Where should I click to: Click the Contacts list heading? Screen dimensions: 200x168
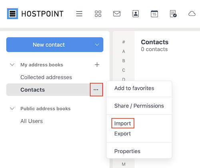(155, 42)
